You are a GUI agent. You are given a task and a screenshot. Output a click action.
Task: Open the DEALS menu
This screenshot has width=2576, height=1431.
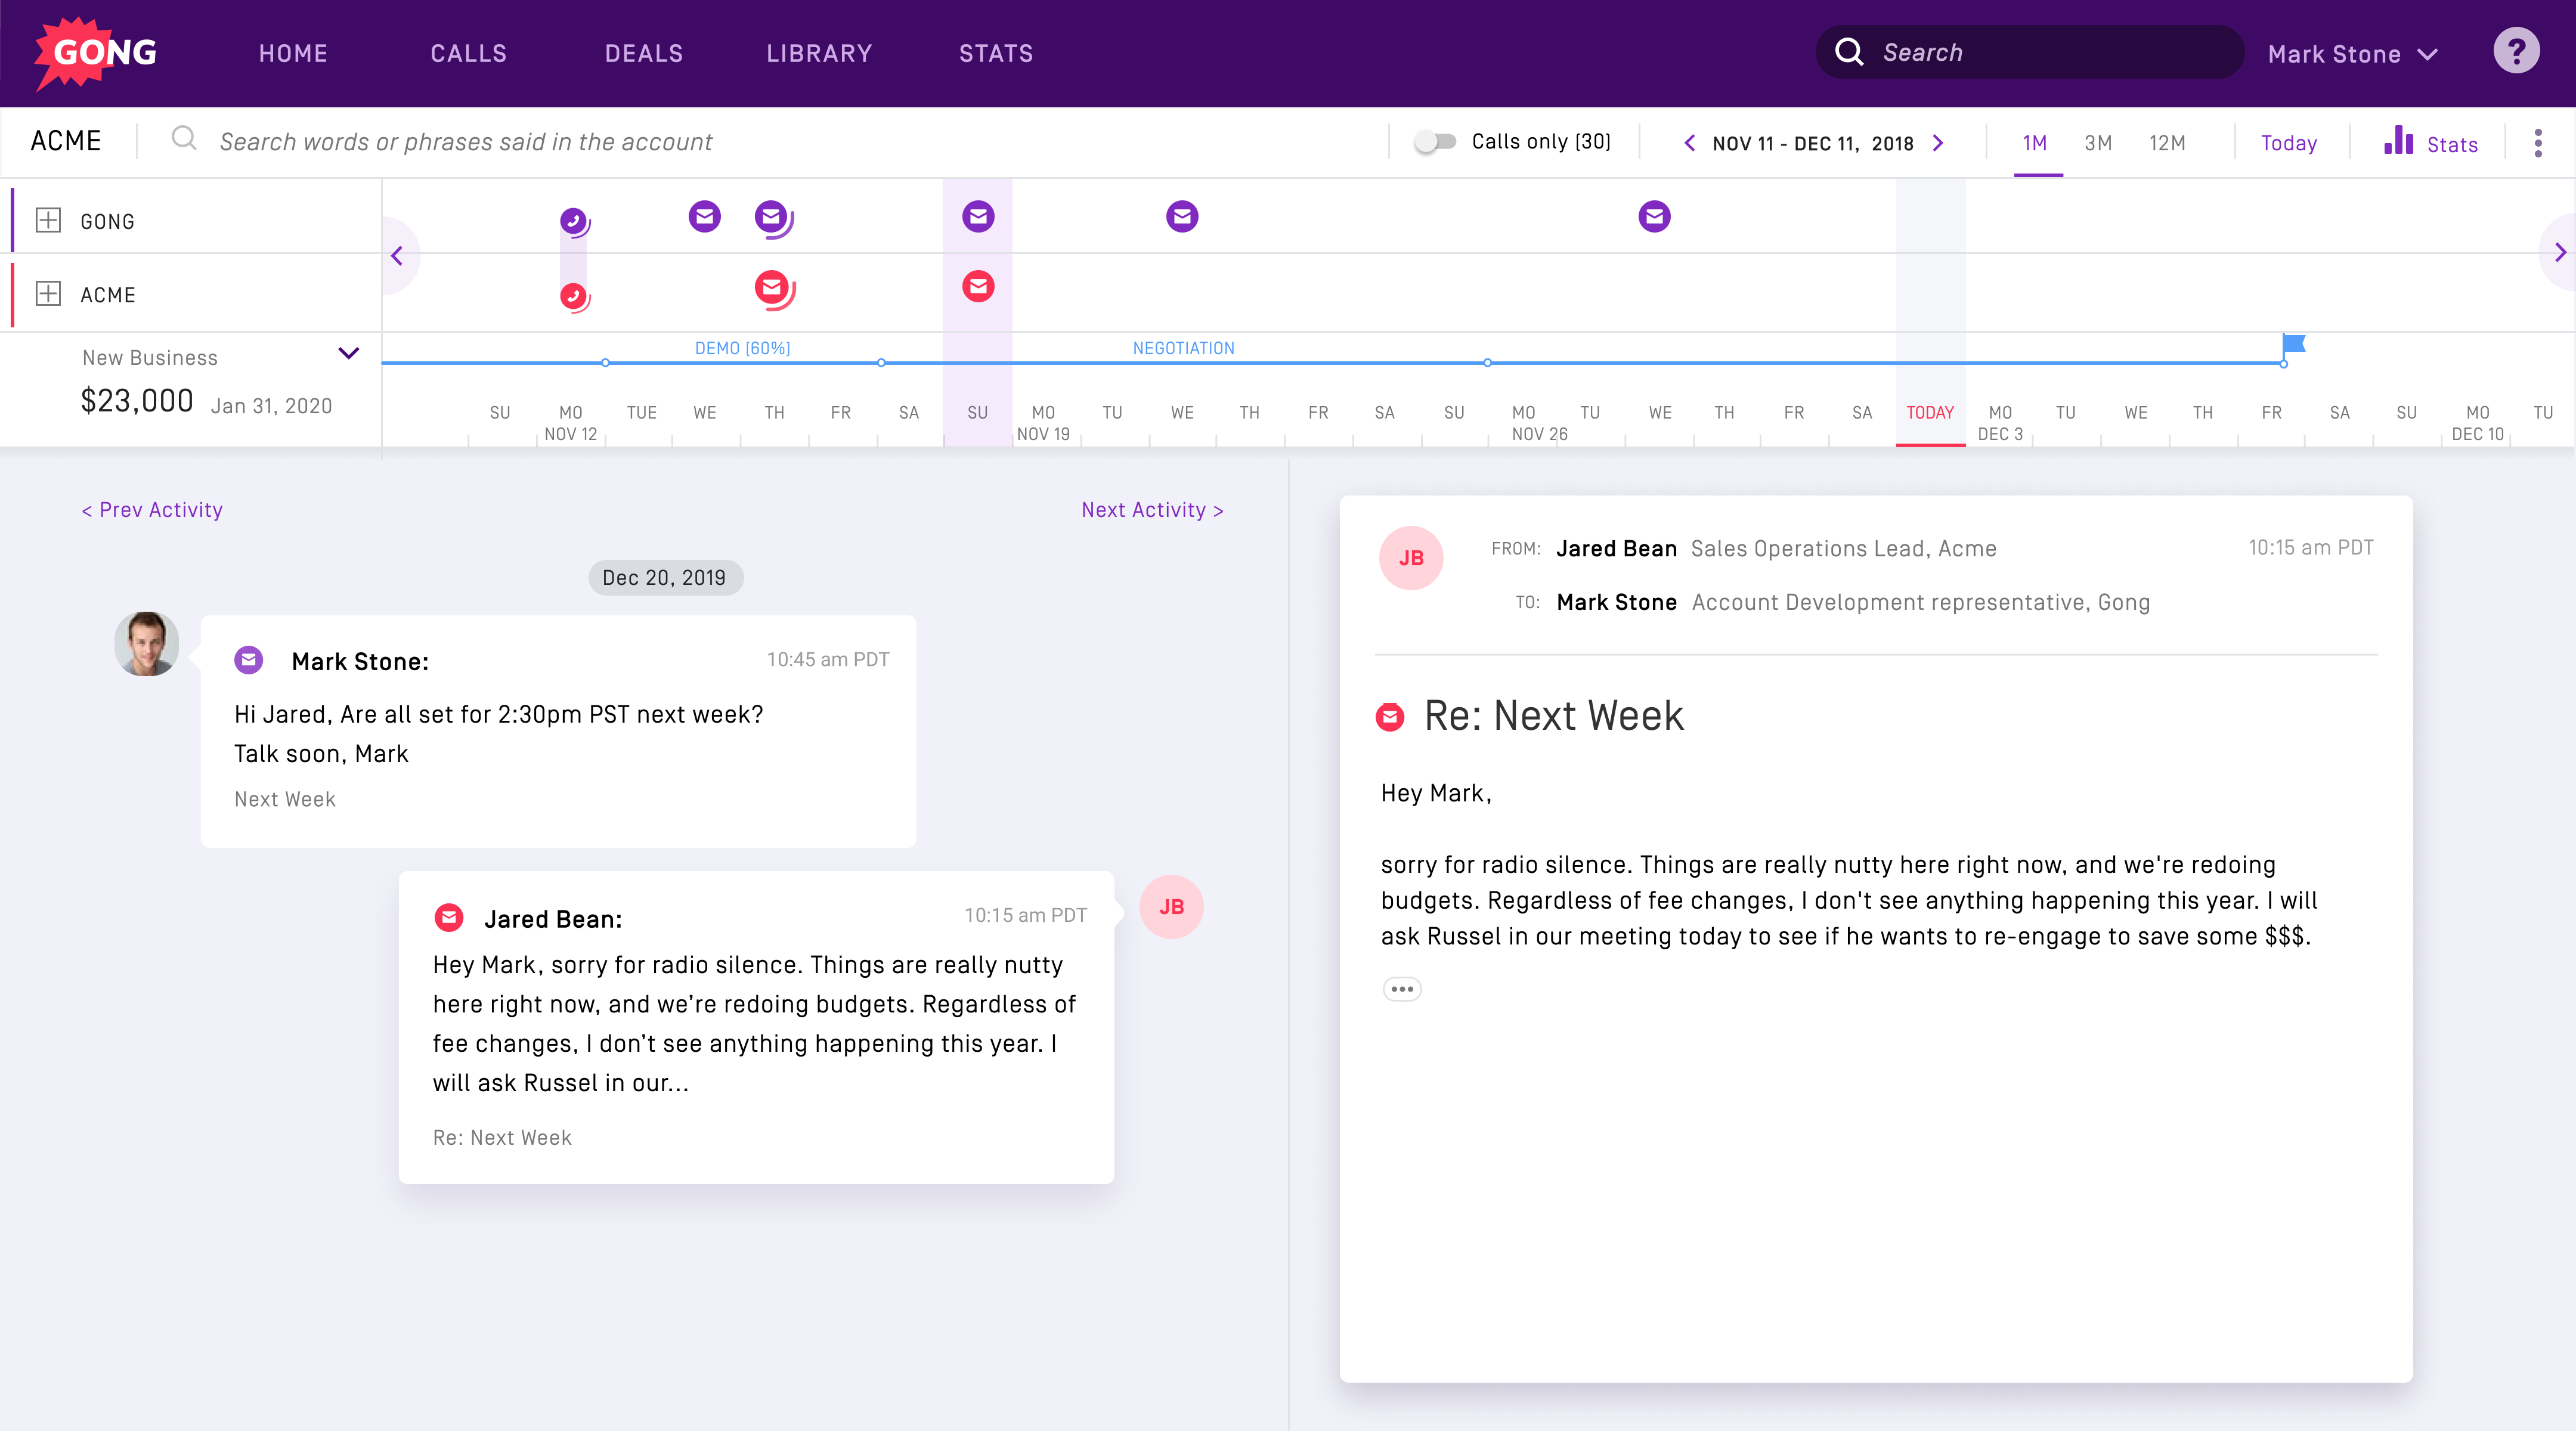coord(644,54)
